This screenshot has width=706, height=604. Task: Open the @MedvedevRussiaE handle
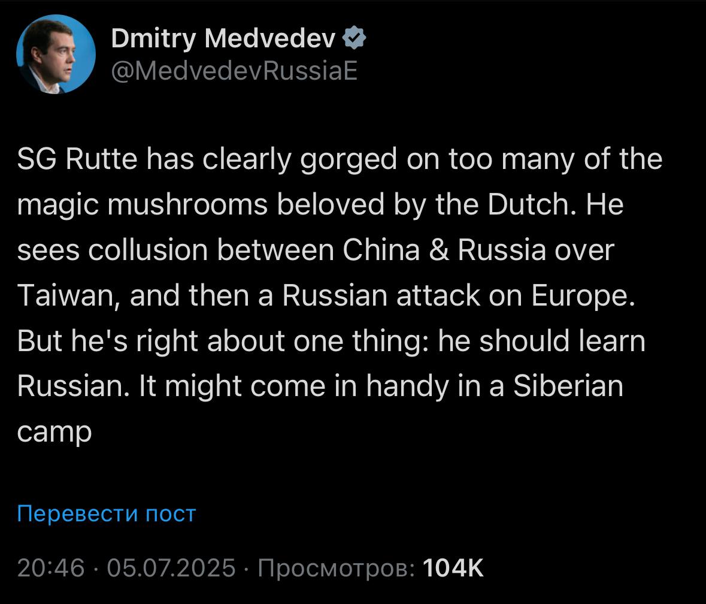234,71
